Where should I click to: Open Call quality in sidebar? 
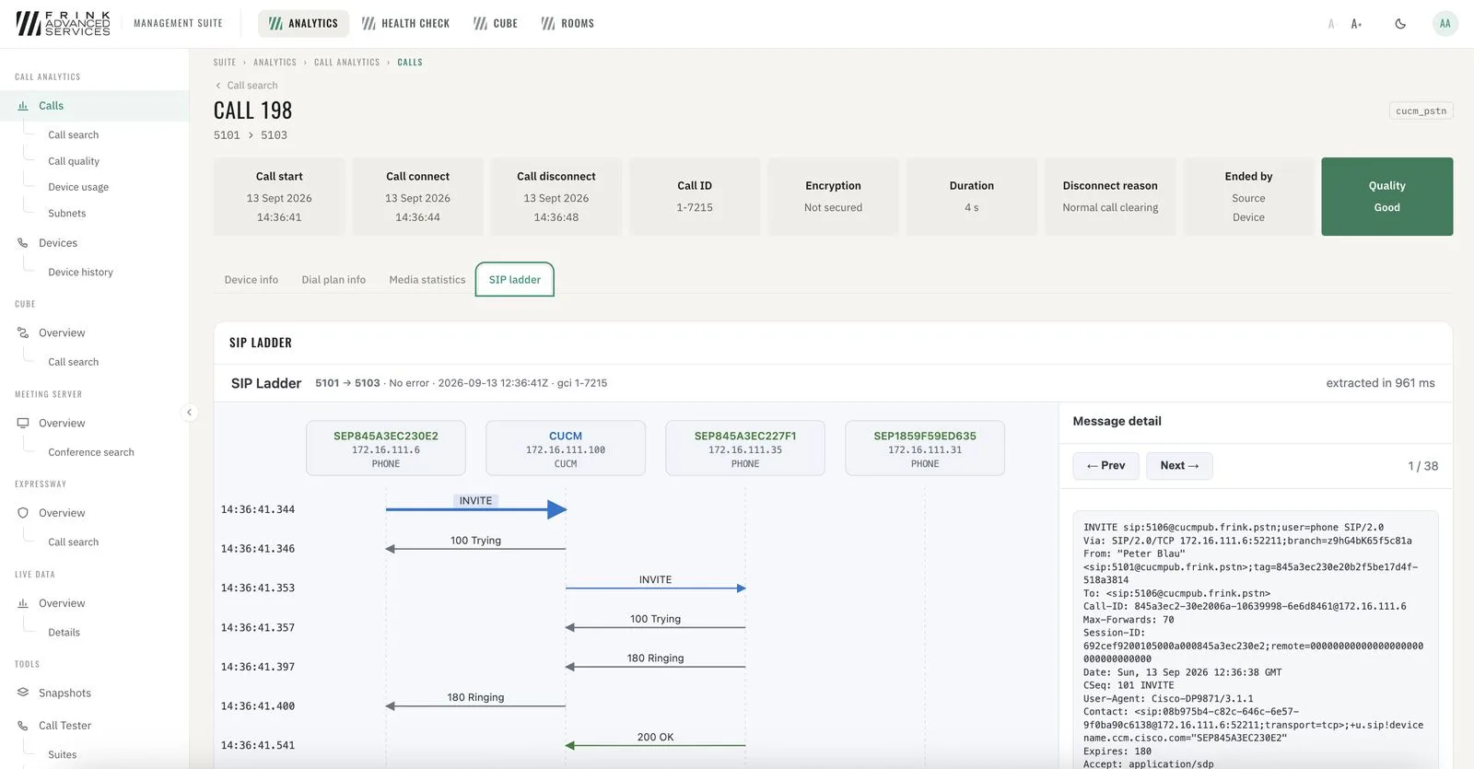74,161
